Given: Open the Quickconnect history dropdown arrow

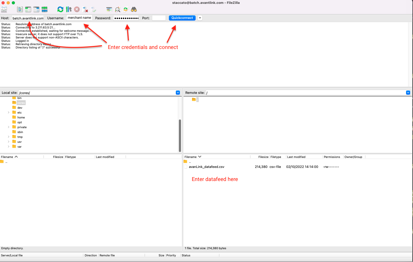Looking at the screenshot, I should [200, 18].
